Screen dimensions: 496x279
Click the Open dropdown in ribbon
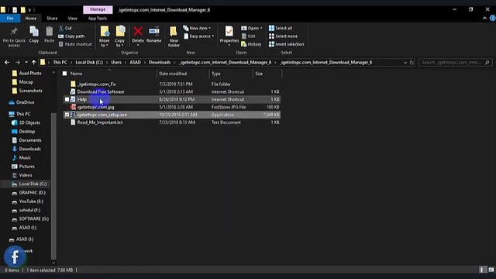click(x=252, y=28)
